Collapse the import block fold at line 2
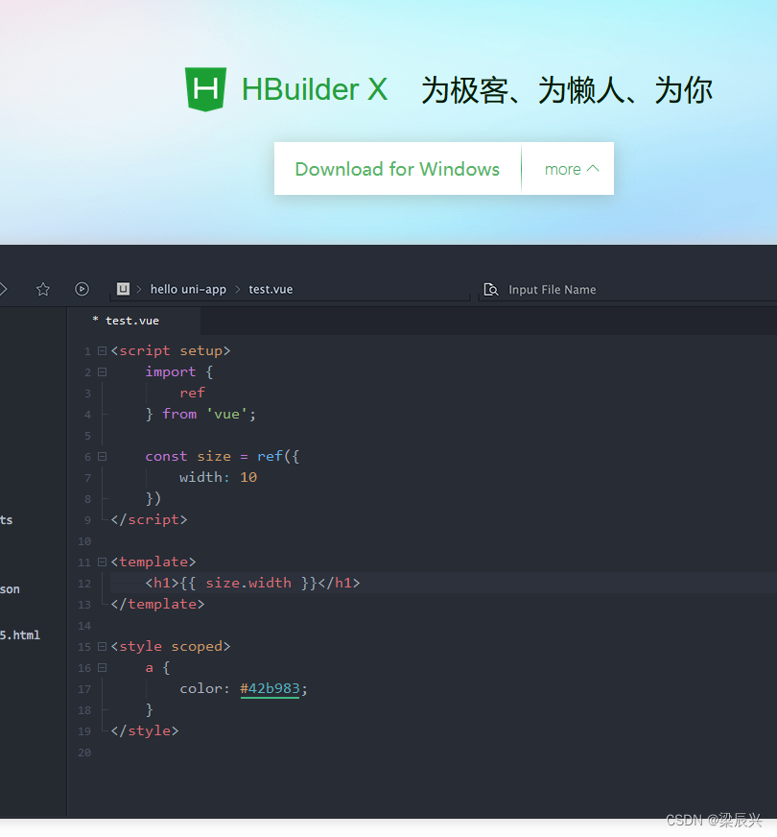Image resolution: width=777 pixels, height=837 pixels. [101, 371]
